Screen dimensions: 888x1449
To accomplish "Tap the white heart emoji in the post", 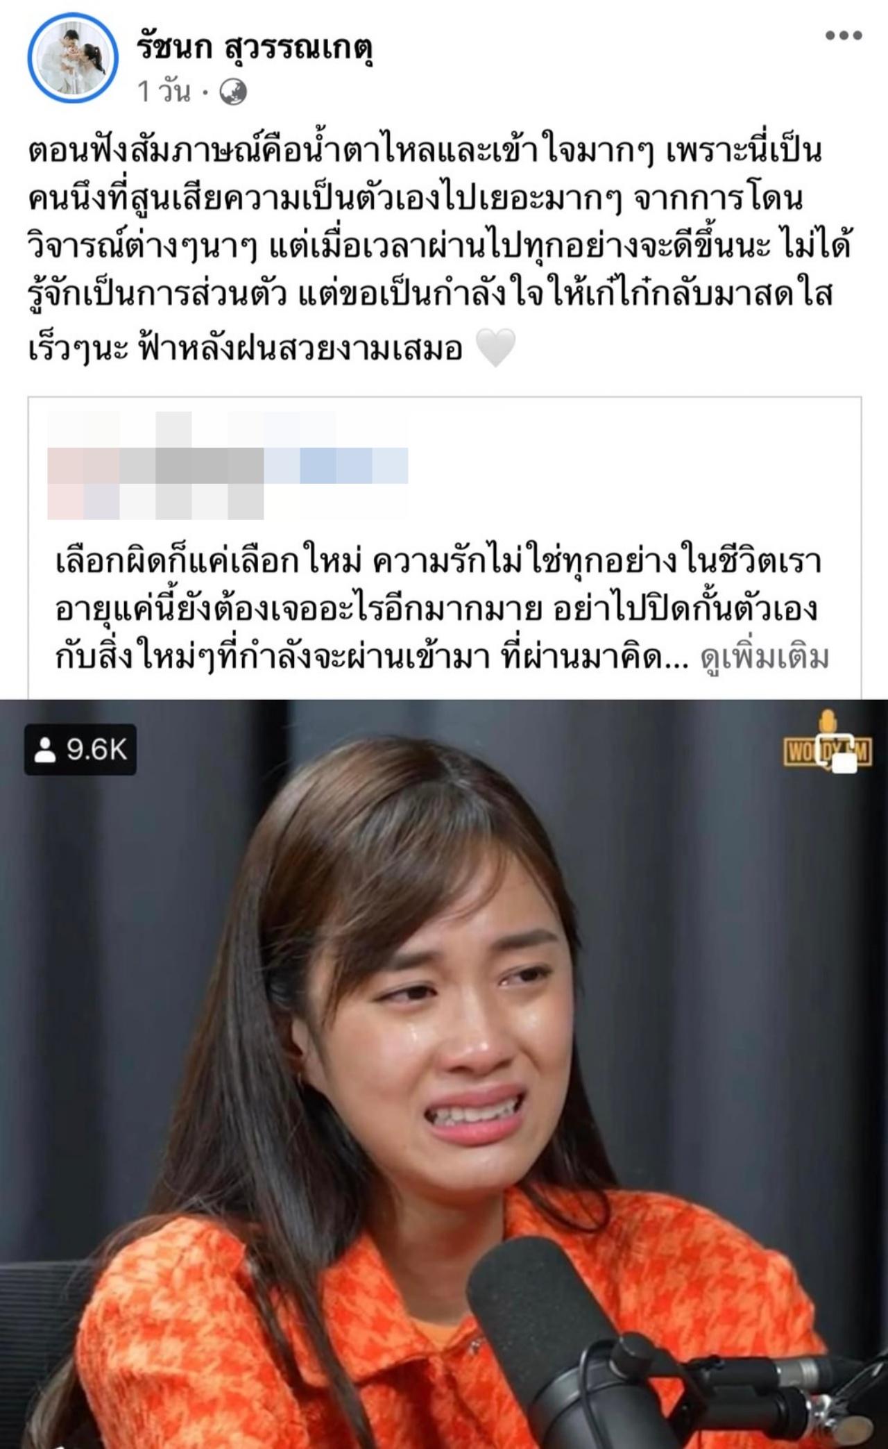I will pyautogui.click(x=496, y=347).
